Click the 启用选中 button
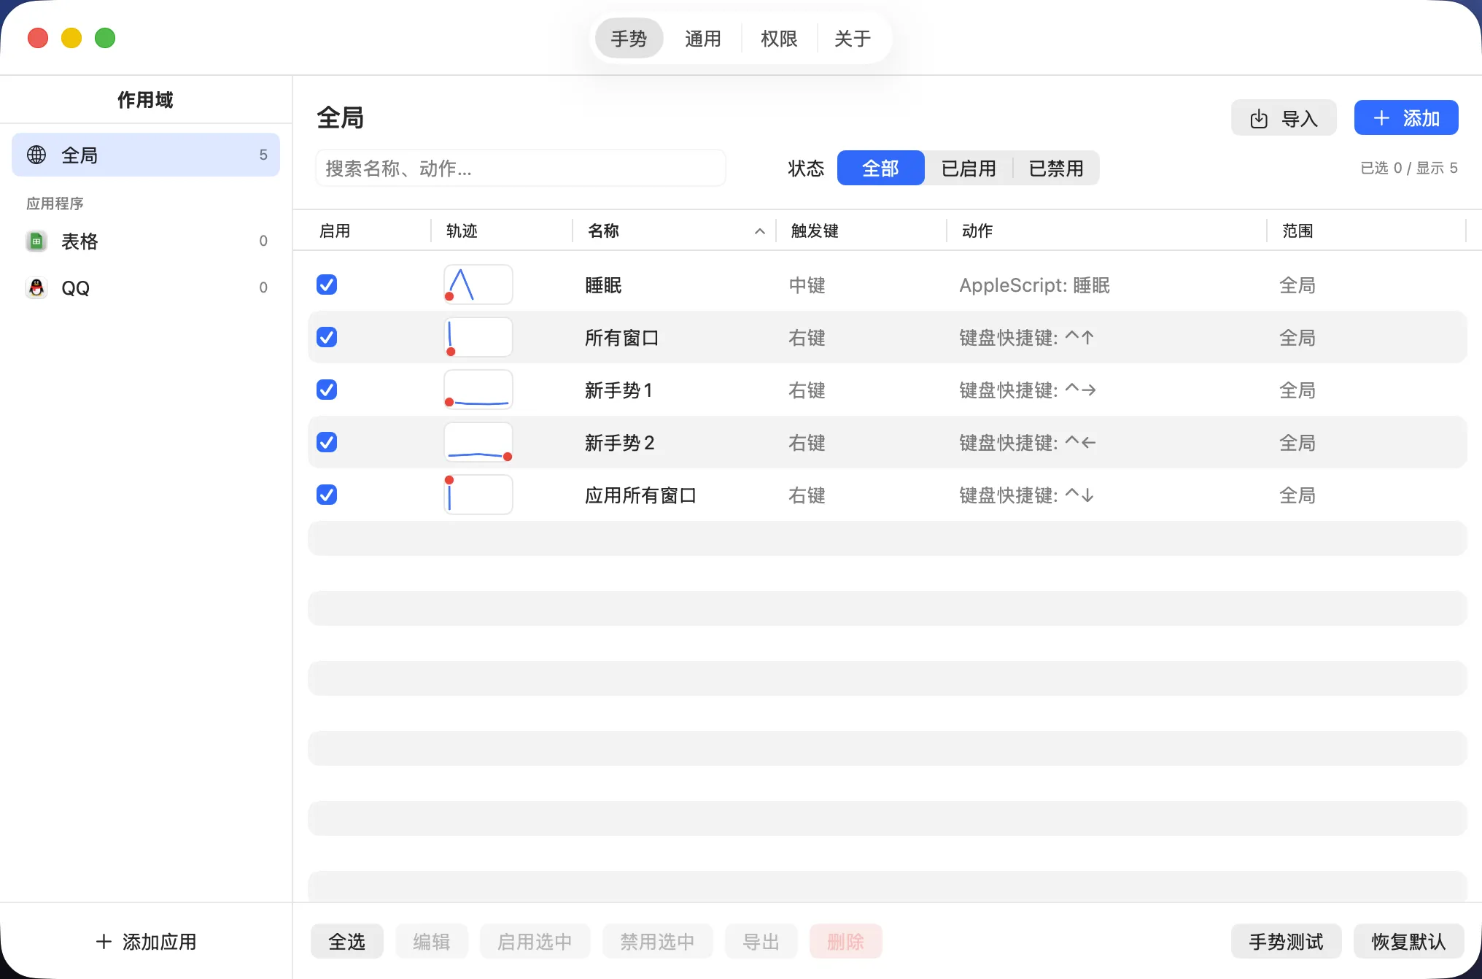This screenshot has width=1482, height=979. (x=535, y=941)
